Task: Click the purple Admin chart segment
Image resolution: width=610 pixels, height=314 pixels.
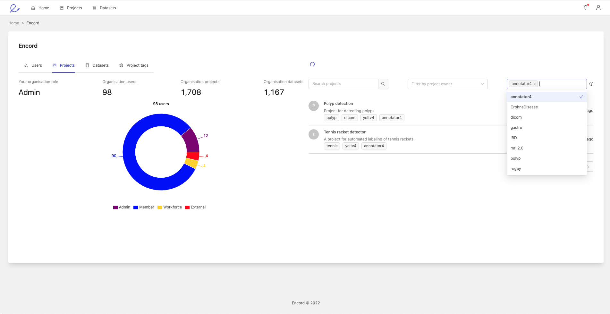Action: pyautogui.click(x=191, y=141)
